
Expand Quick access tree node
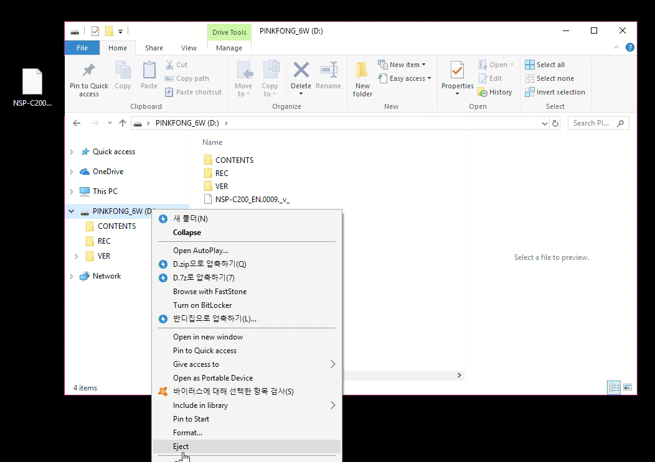[x=72, y=152]
